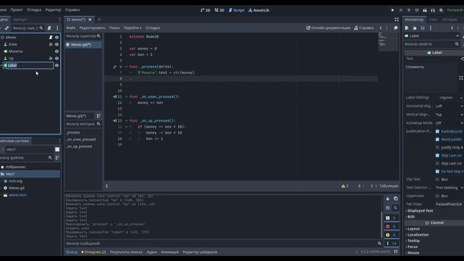Open the script attached to the Меню node
Screen dimensions: 464x261
click(x=51, y=37)
